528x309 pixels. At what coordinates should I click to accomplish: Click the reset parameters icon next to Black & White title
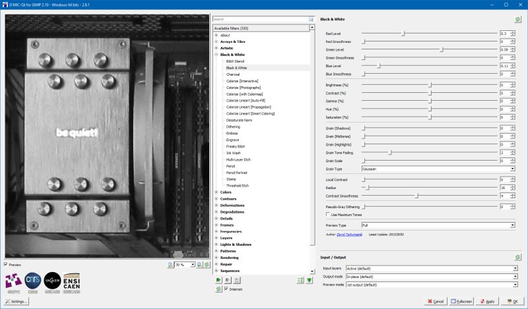pyautogui.click(x=517, y=20)
